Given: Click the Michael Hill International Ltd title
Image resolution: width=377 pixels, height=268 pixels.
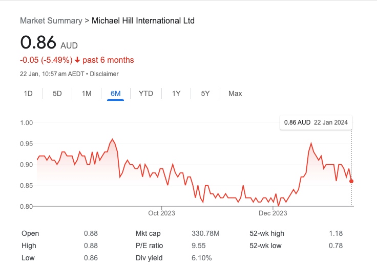Looking at the screenshot, I should pyautogui.click(x=143, y=20).
